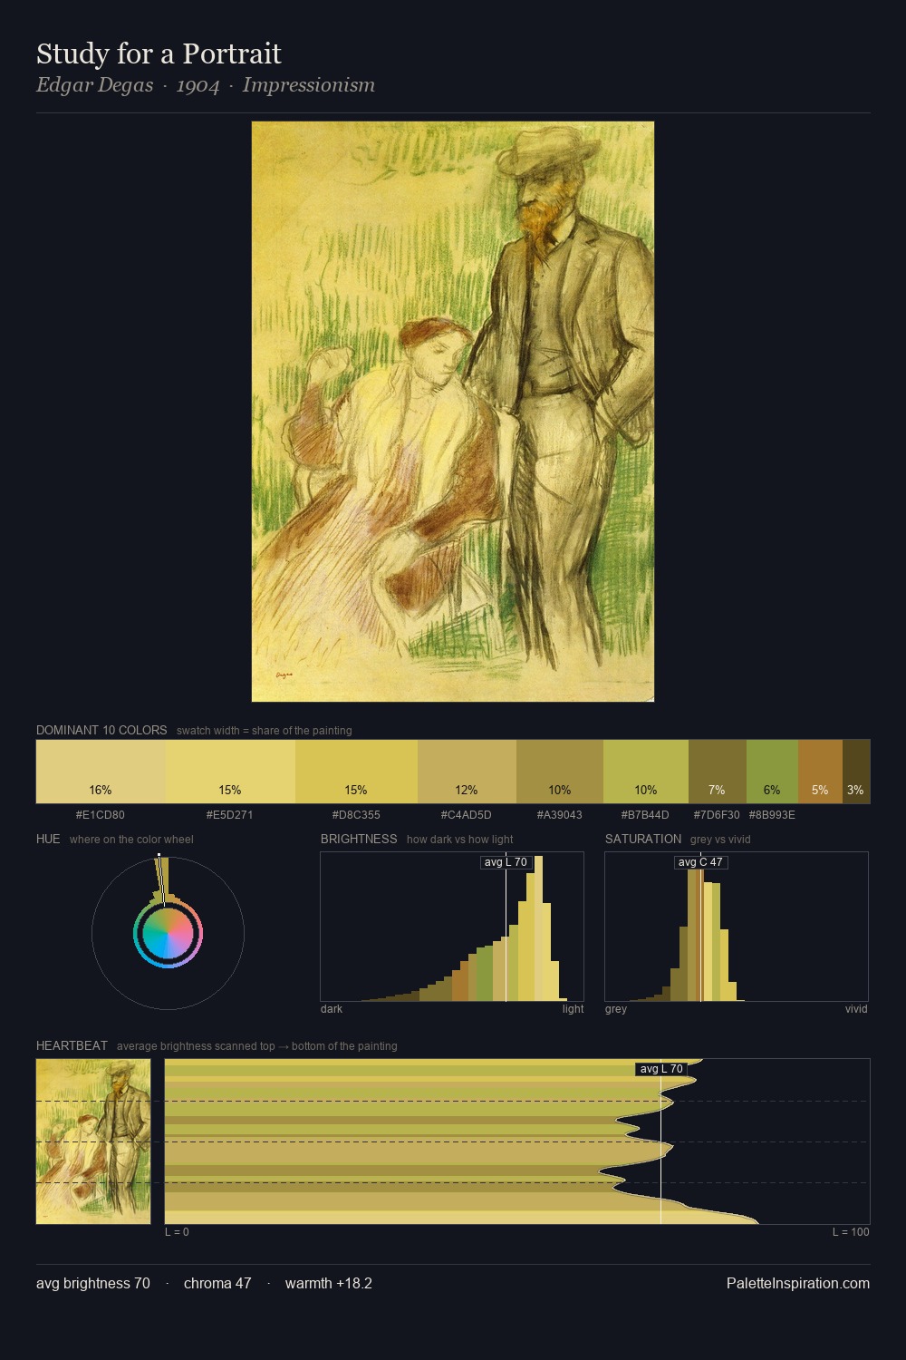Click the heartbeat painting thumbnail
This screenshot has height=1360, width=906.
click(93, 1141)
